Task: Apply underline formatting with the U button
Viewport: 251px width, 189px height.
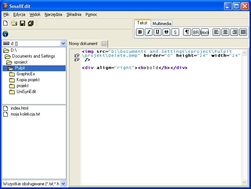Action: pyautogui.click(x=157, y=32)
